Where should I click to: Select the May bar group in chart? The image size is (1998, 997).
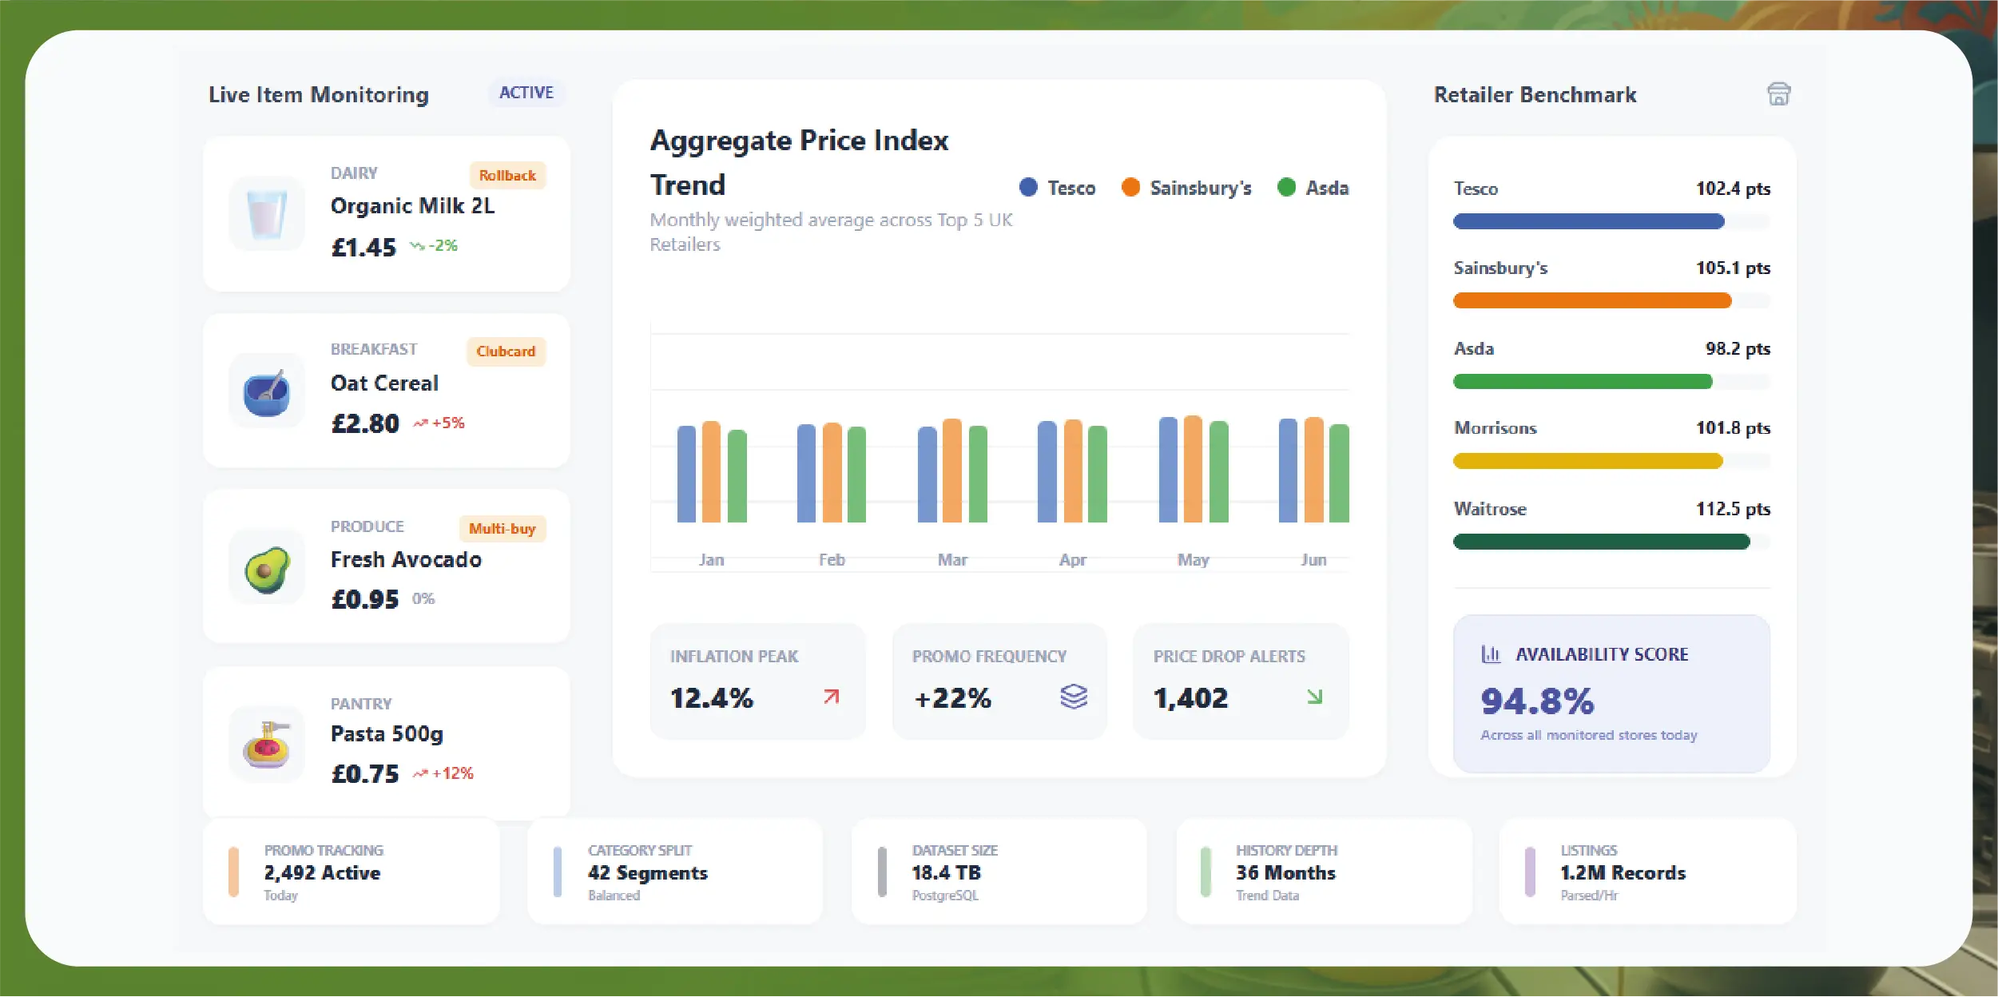point(1193,470)
